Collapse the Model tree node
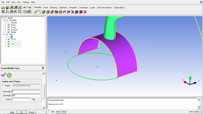The image size is (203, 114). pyautogui.click(x=2, y=18)
